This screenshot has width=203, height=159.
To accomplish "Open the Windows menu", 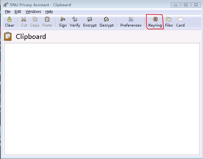I will pyautogui.click(x=33, y=12).
